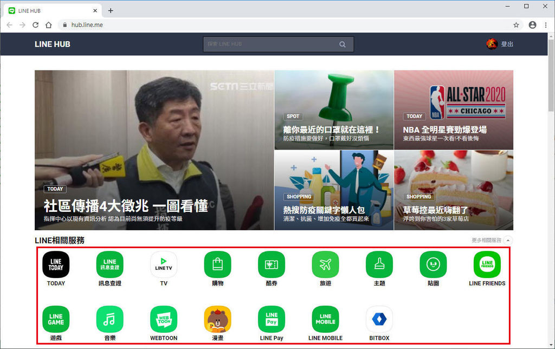Click the 登出 logout link
Viewport: 555px width, 349px height.
(x=507, y=44)
